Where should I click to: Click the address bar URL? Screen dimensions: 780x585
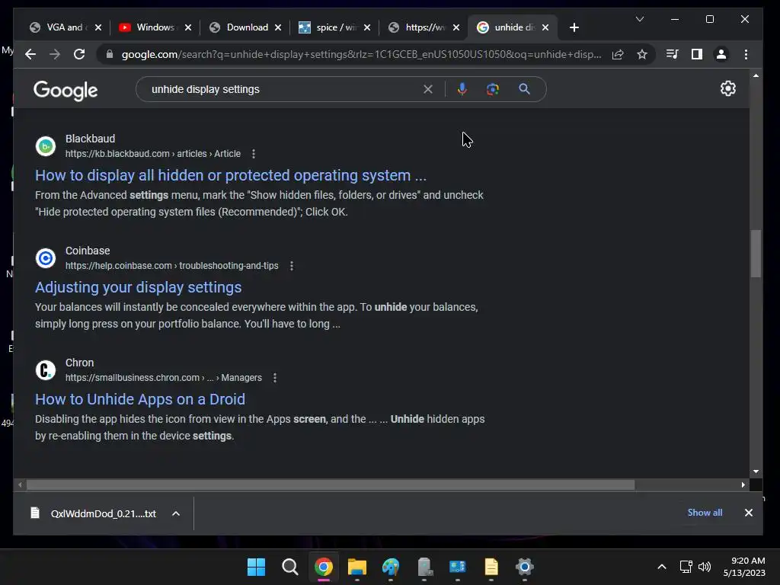(361, 54)
